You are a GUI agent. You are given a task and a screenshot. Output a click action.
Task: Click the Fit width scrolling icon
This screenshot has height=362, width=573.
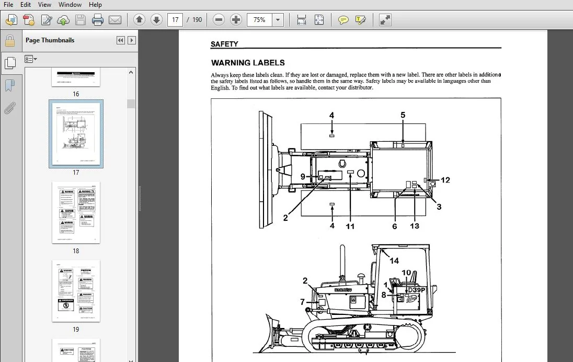(302, 20)
